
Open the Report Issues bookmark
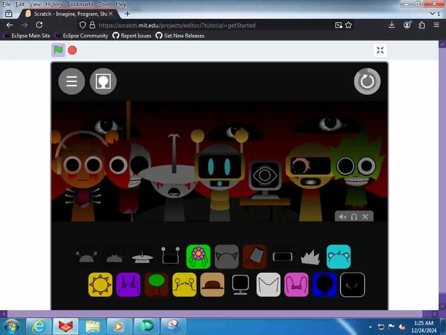coord(132,36)
